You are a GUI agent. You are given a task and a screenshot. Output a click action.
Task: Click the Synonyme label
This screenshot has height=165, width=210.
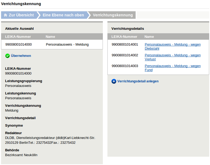tap(14, 126)
